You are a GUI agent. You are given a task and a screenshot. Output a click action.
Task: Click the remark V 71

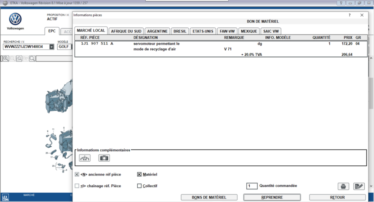228,49
